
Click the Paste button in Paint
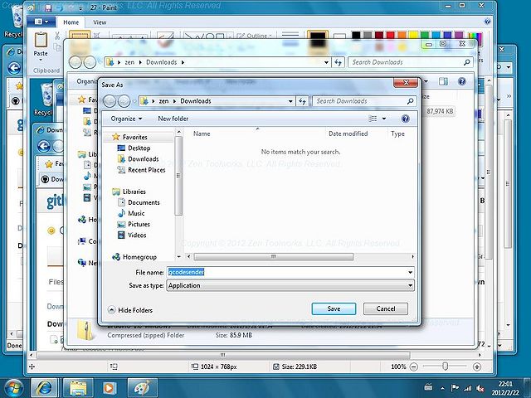coord(41,46)
